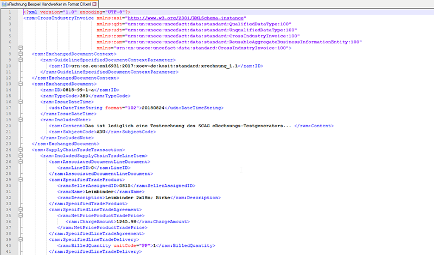Screen dimensions: 434x255
Task: Fold the ram:IssueDateTime block
Action: (20, 101)
